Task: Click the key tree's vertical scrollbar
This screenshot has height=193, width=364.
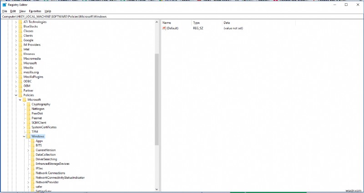Action: (x=157, y=100)
